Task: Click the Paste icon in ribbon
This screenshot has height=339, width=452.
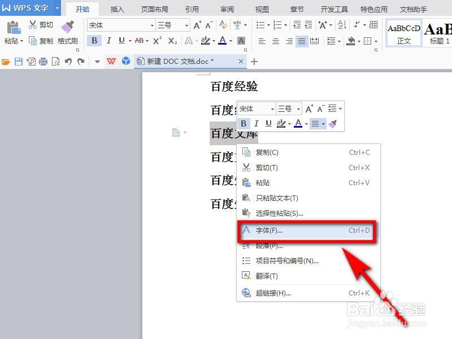Action: coord(13,28)
